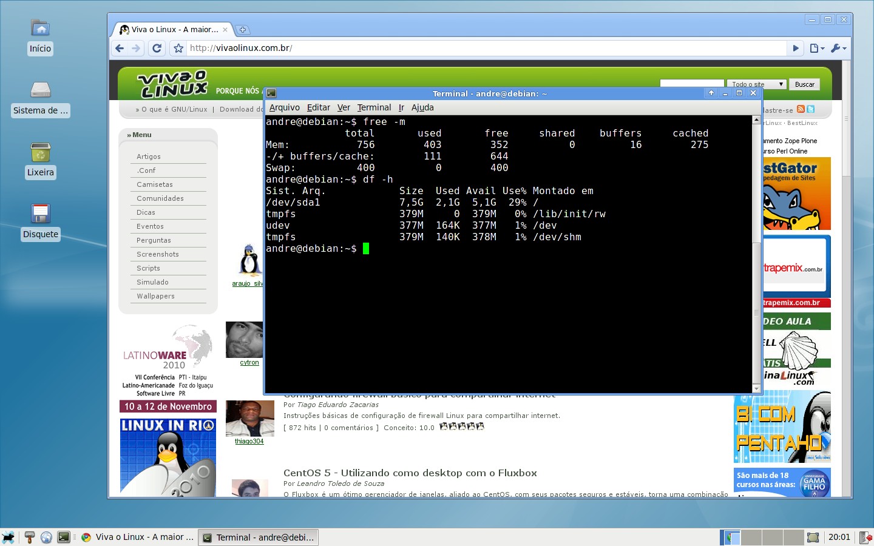The image size is (874, 546).
Task: Reload the page in the browser
Action: (157, 48)
